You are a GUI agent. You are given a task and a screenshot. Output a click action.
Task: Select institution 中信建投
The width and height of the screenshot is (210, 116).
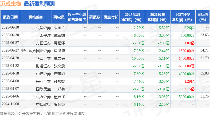43,104
